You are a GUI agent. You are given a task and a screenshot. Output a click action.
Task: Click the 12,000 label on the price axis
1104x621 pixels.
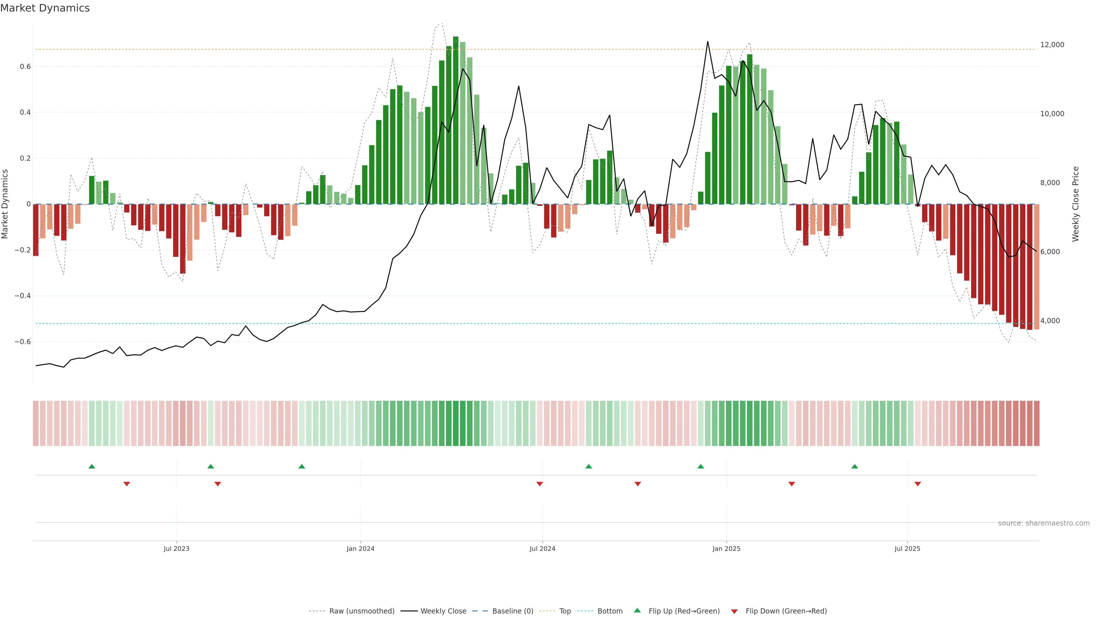pos(1052,45)
